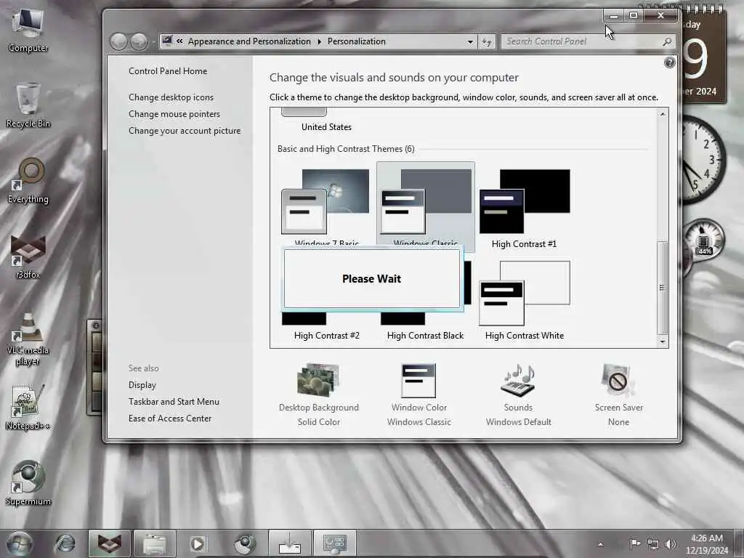Screen dimensions: 744x558
Task: Click the search magnifier icon
Action: pyautogui.click(x=667, y=41)
